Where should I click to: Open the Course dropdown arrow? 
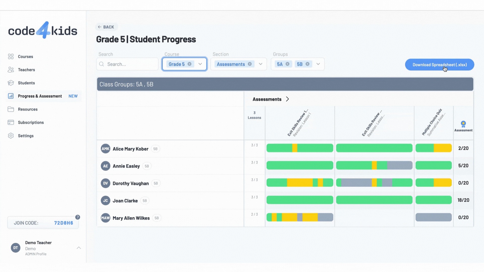click(200, 64)
